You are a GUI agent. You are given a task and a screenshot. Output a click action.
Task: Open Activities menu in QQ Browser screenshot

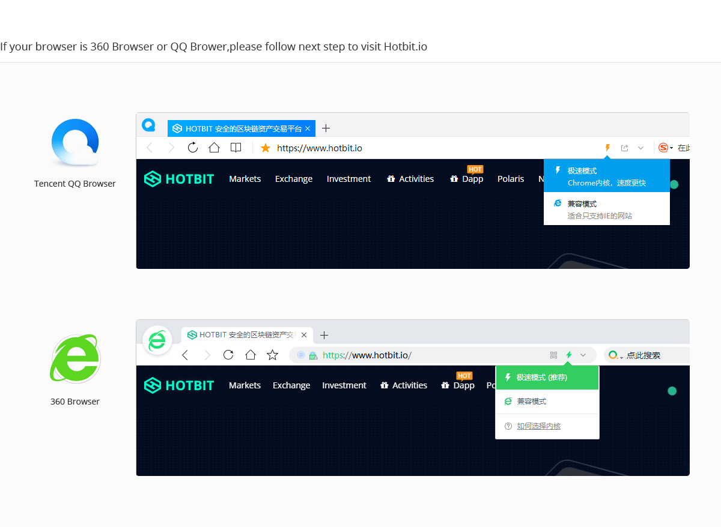tap(410, 179)
